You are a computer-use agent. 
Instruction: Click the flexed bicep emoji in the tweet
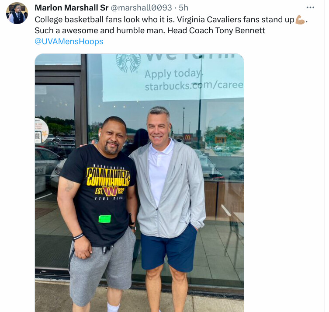(x=300, y=20)
